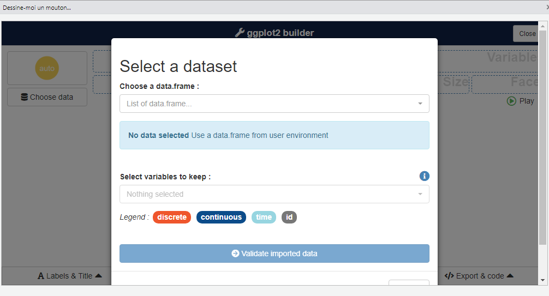This screenshot has height=296, width=549.
Task: Click the Close button in the header
Action: point(526,34)
